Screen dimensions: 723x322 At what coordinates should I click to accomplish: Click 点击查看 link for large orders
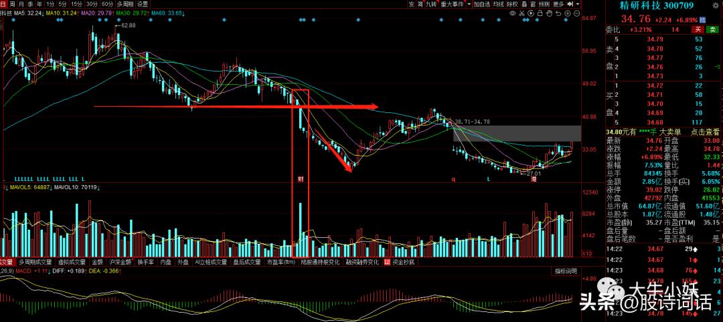pyautogui.click(x=705, y=132)
